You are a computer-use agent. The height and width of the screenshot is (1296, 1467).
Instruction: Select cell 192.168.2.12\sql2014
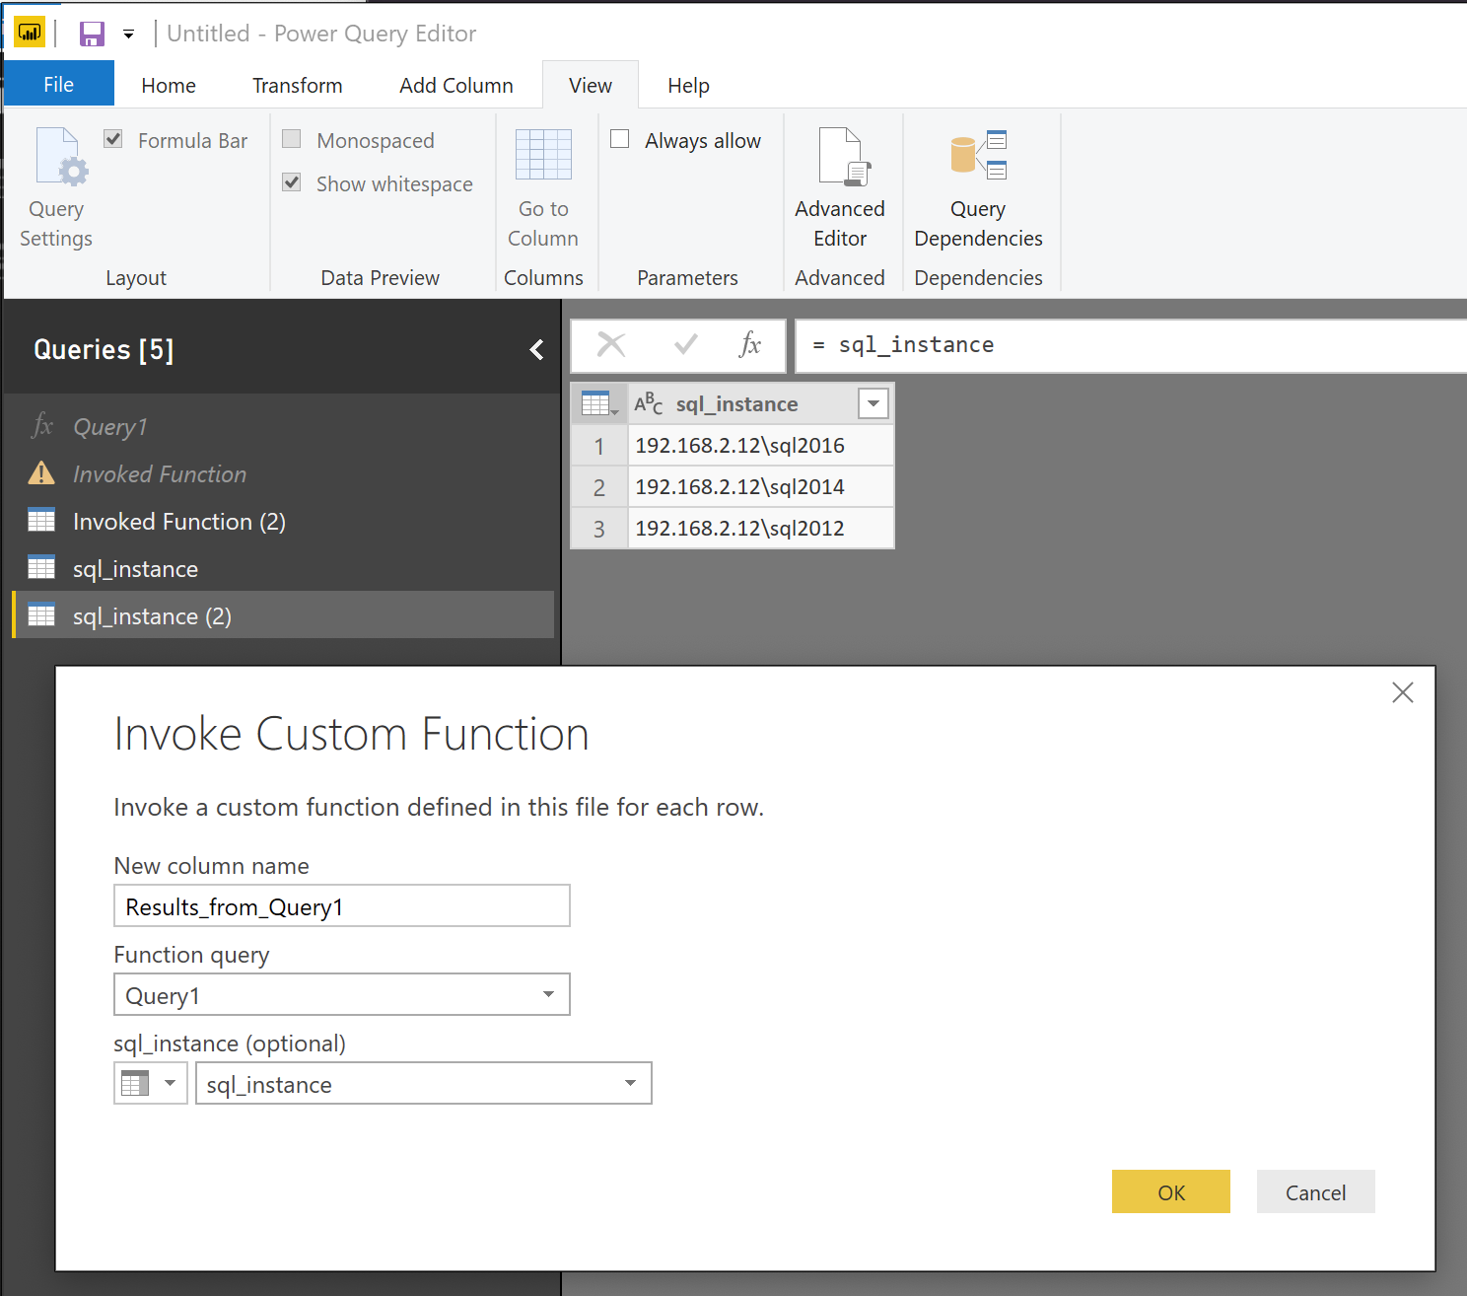tap(761, 487)
